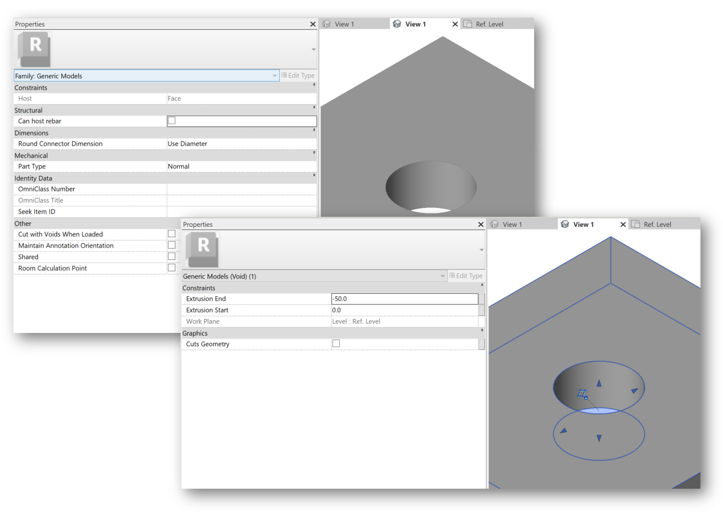The width and height of the screenshot is (723, 514).
Task: Click the downward triangle shape handle on the void
Action: tap(599, 438)
